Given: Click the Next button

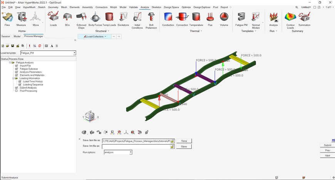Looking at the screenshot, I should click(327, 156).
